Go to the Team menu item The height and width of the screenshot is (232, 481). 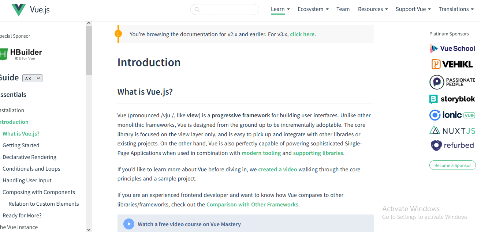coord(343,9)
